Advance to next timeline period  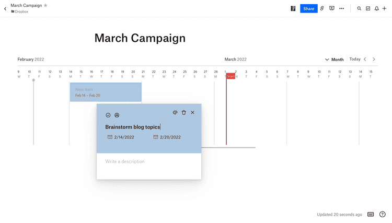click(x=374, y=59)
